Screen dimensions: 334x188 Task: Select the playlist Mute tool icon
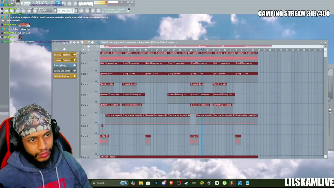pos(74,42)
